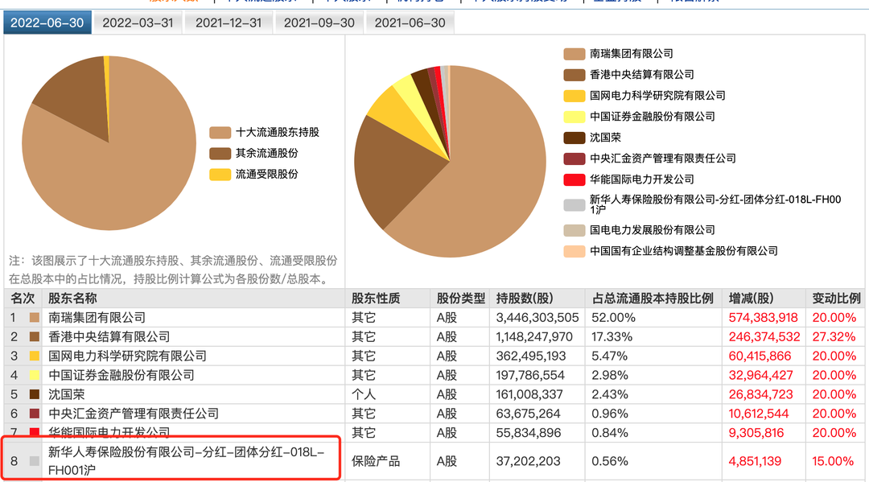Click the row 1 tan color marker
This screenshot has width=869, height=482.
point(35,318)
